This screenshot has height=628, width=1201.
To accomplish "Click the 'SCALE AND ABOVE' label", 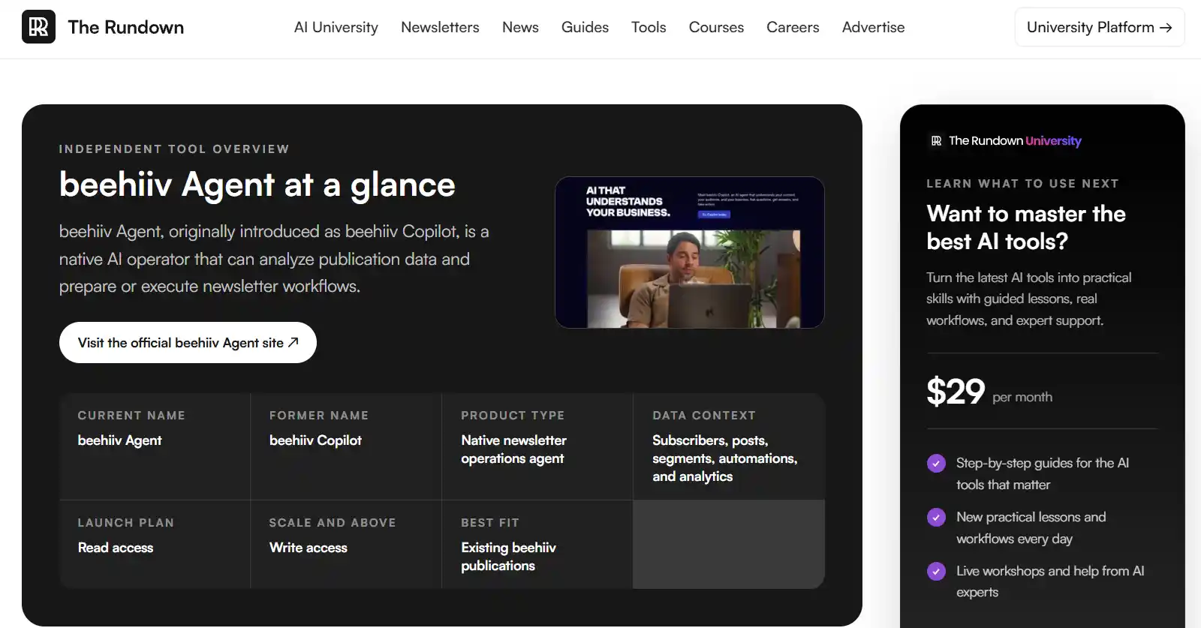I will pyautogui.click(x=333, y=522).
